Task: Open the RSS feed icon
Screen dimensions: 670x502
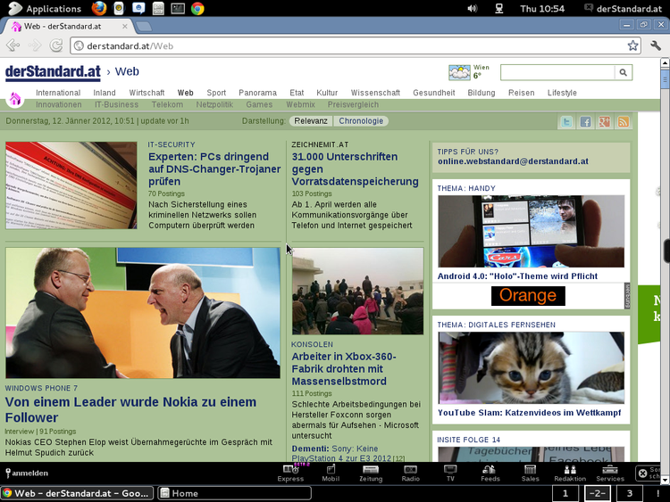Action: [x=624, y=122]
